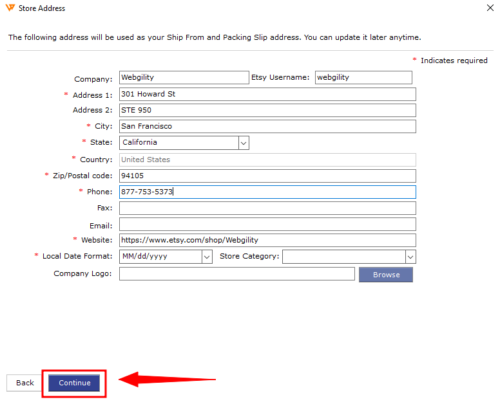
Task: Click the disabled Country field United States
Action: [x=267, y=160]
